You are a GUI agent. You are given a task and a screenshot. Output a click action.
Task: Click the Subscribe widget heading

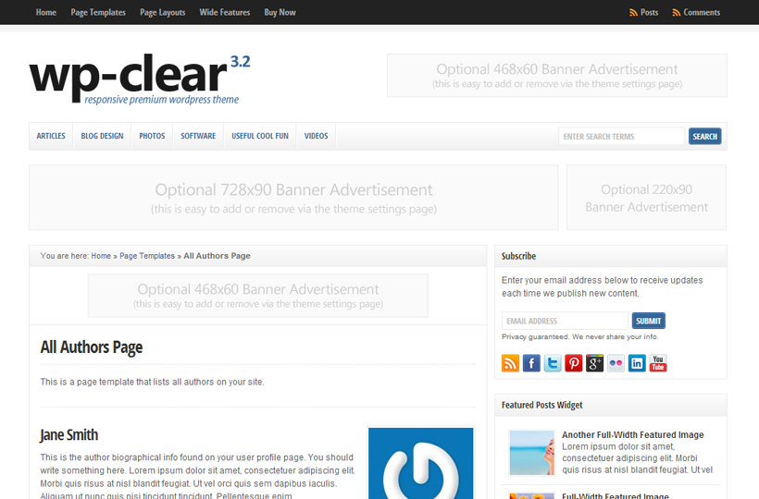518,256
